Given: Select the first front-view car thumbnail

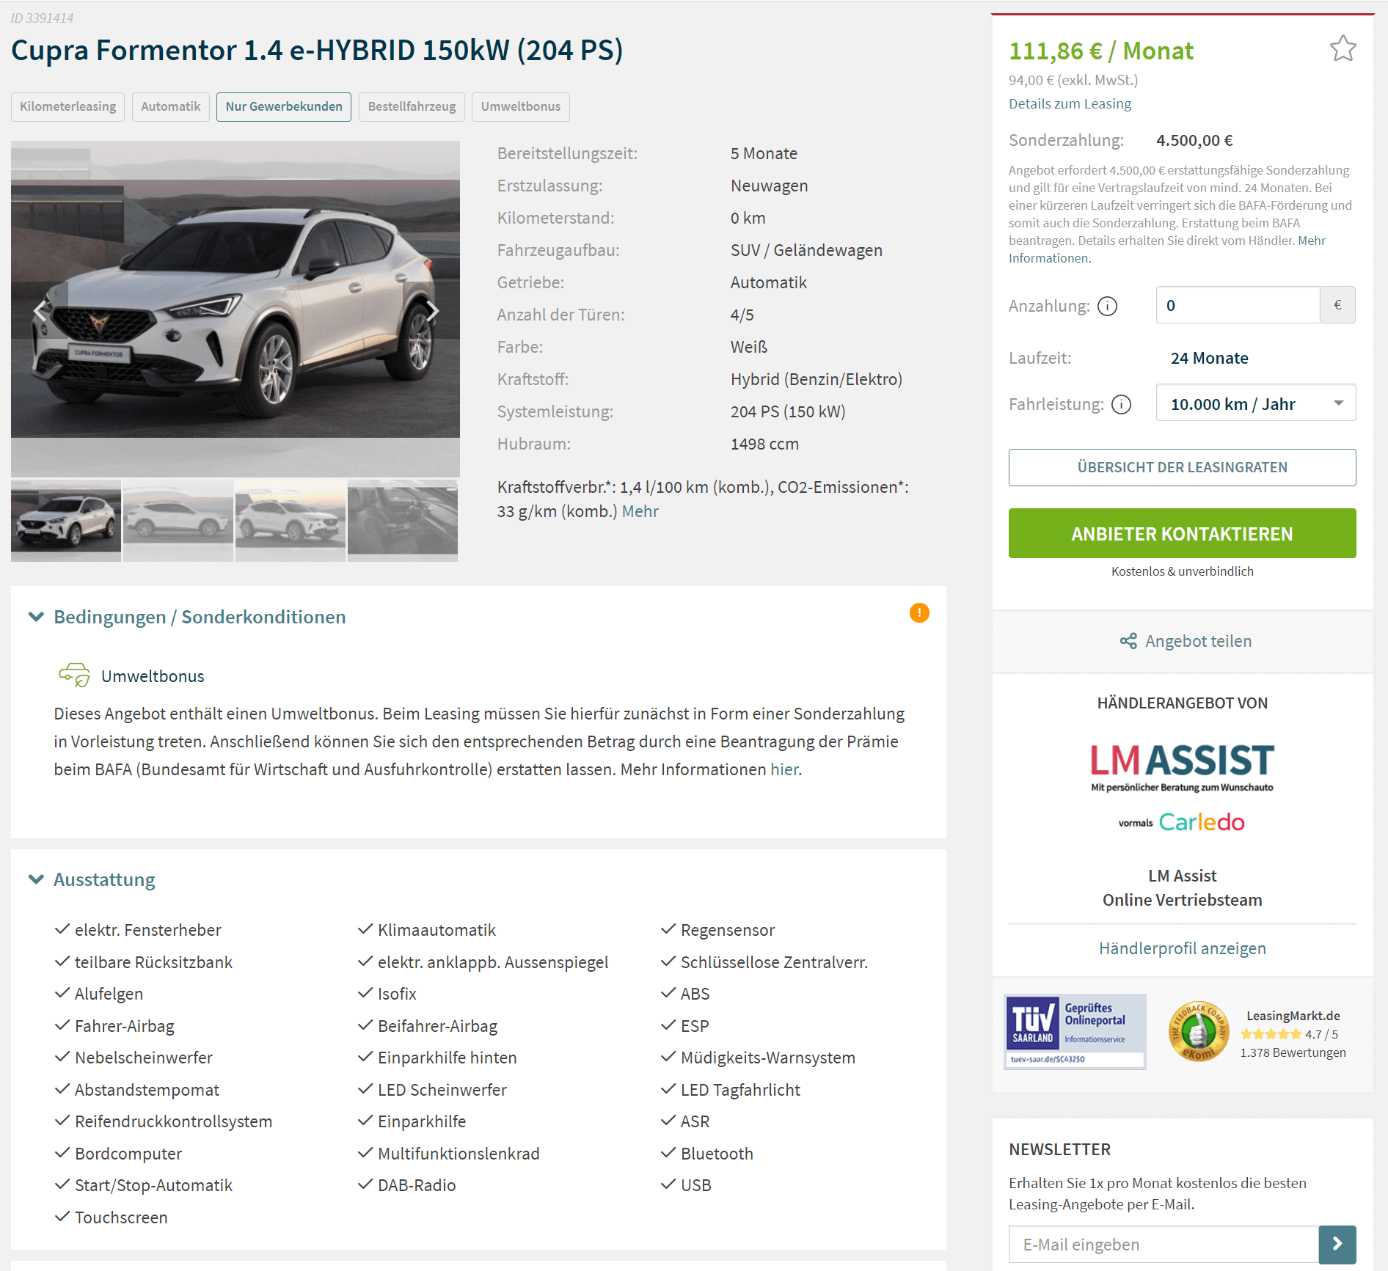Looking at the screenshot, I should 66,520.
